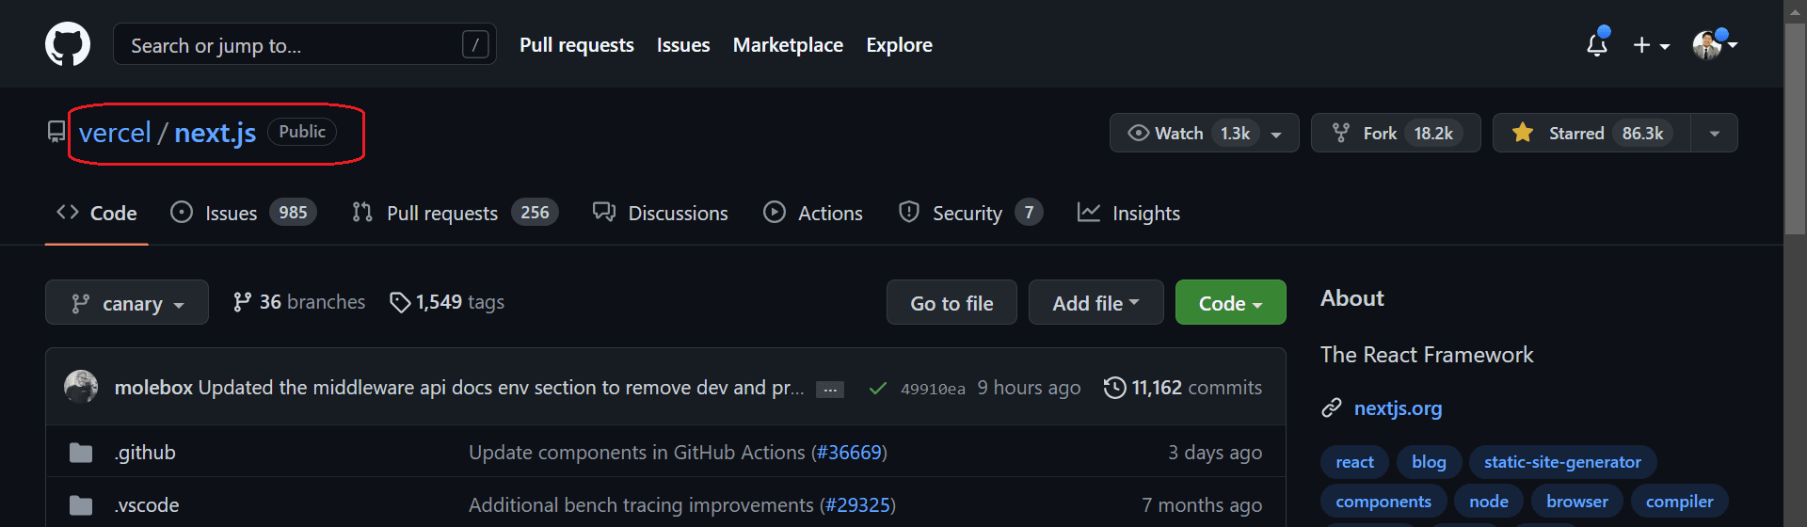
Task: Open the browser topic tag
Action: coord(1577,502)
